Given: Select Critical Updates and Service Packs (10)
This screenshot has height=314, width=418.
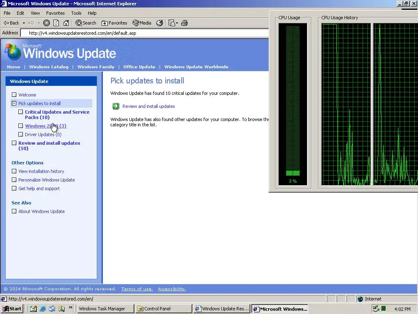Looking at the screenshot, I should point(57,114).
